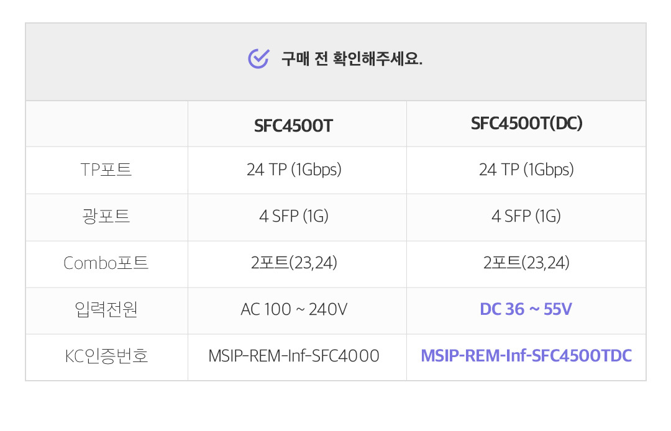Click the 입력전원 row label
671x431 pixels.
coord(106,309)
